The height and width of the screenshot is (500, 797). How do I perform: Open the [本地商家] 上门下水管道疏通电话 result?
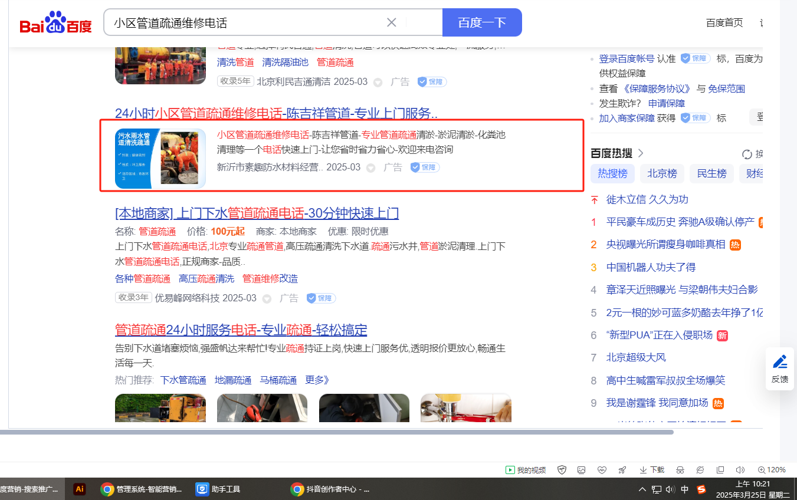tap(257, 213)
